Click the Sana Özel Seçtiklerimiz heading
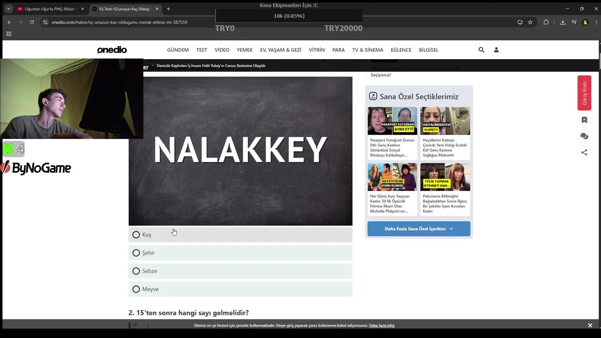This screenshot has height=338, width=601. click(419, 97)
